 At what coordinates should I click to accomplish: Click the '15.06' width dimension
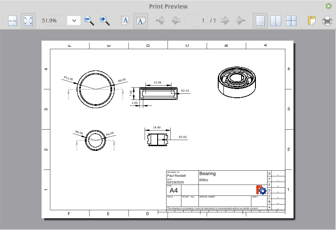click(x=158, y=83)
